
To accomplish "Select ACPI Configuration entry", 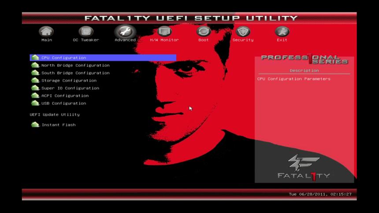I will click(65, 96).
